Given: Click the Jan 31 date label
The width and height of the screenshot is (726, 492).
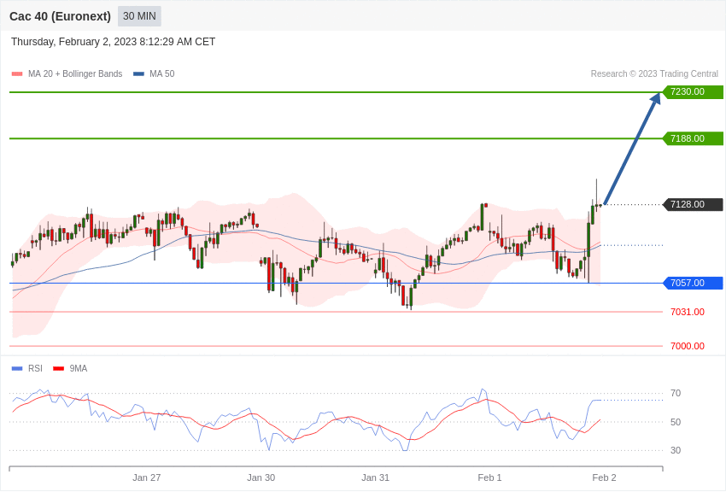Looking at the screenshot, I should 375,477.
